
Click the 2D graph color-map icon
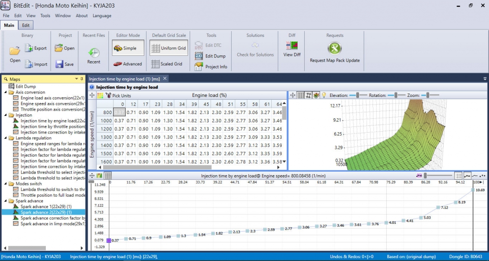coord(99,176)
